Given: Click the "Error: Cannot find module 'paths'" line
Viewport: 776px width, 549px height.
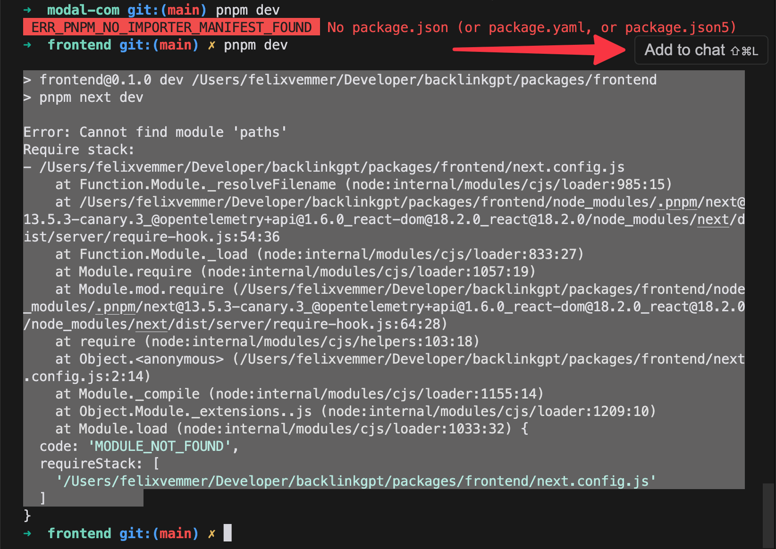Looking at the screenshot, I should tap(155, 132).
